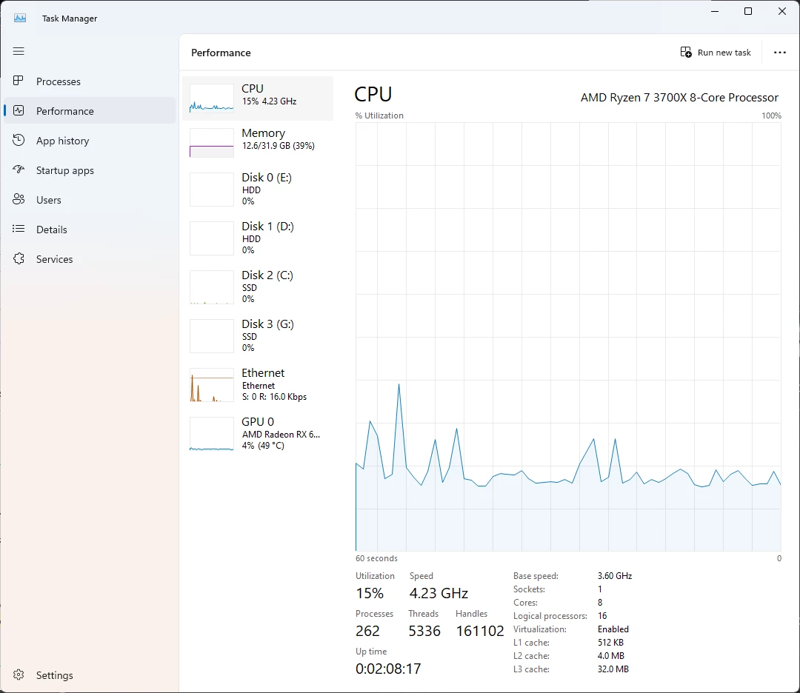Click the Services puzzle icon
800x693 pixels.
(19, 258)
